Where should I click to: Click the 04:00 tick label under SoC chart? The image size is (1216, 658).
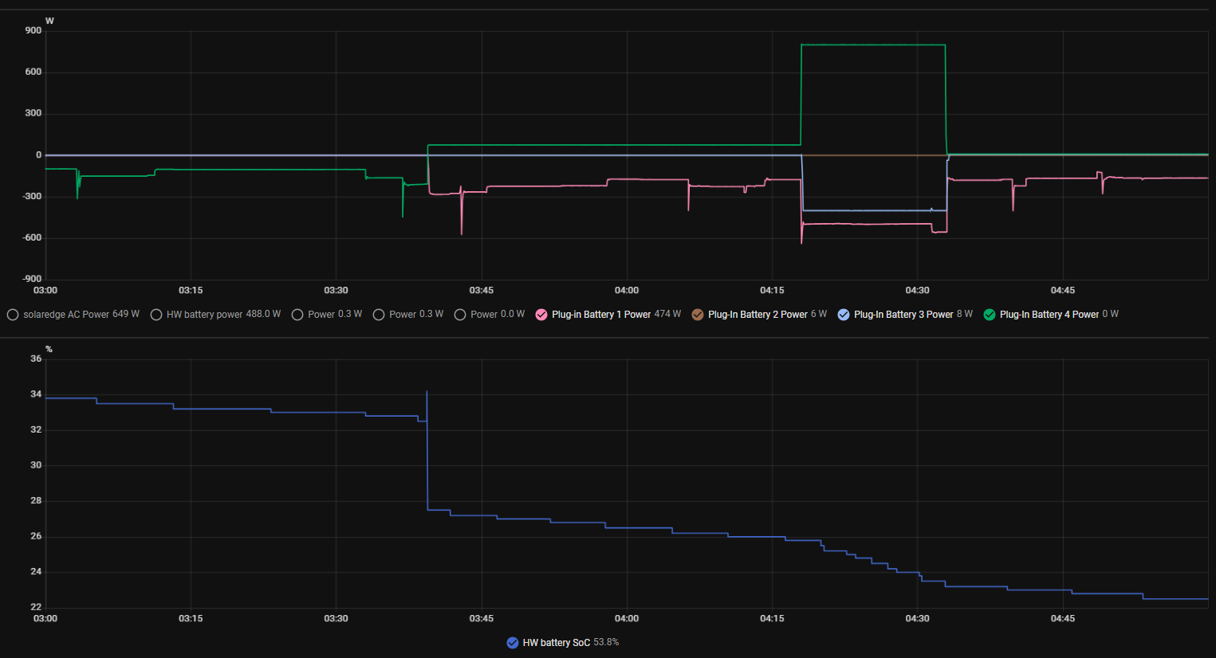(x=627, y=619)
